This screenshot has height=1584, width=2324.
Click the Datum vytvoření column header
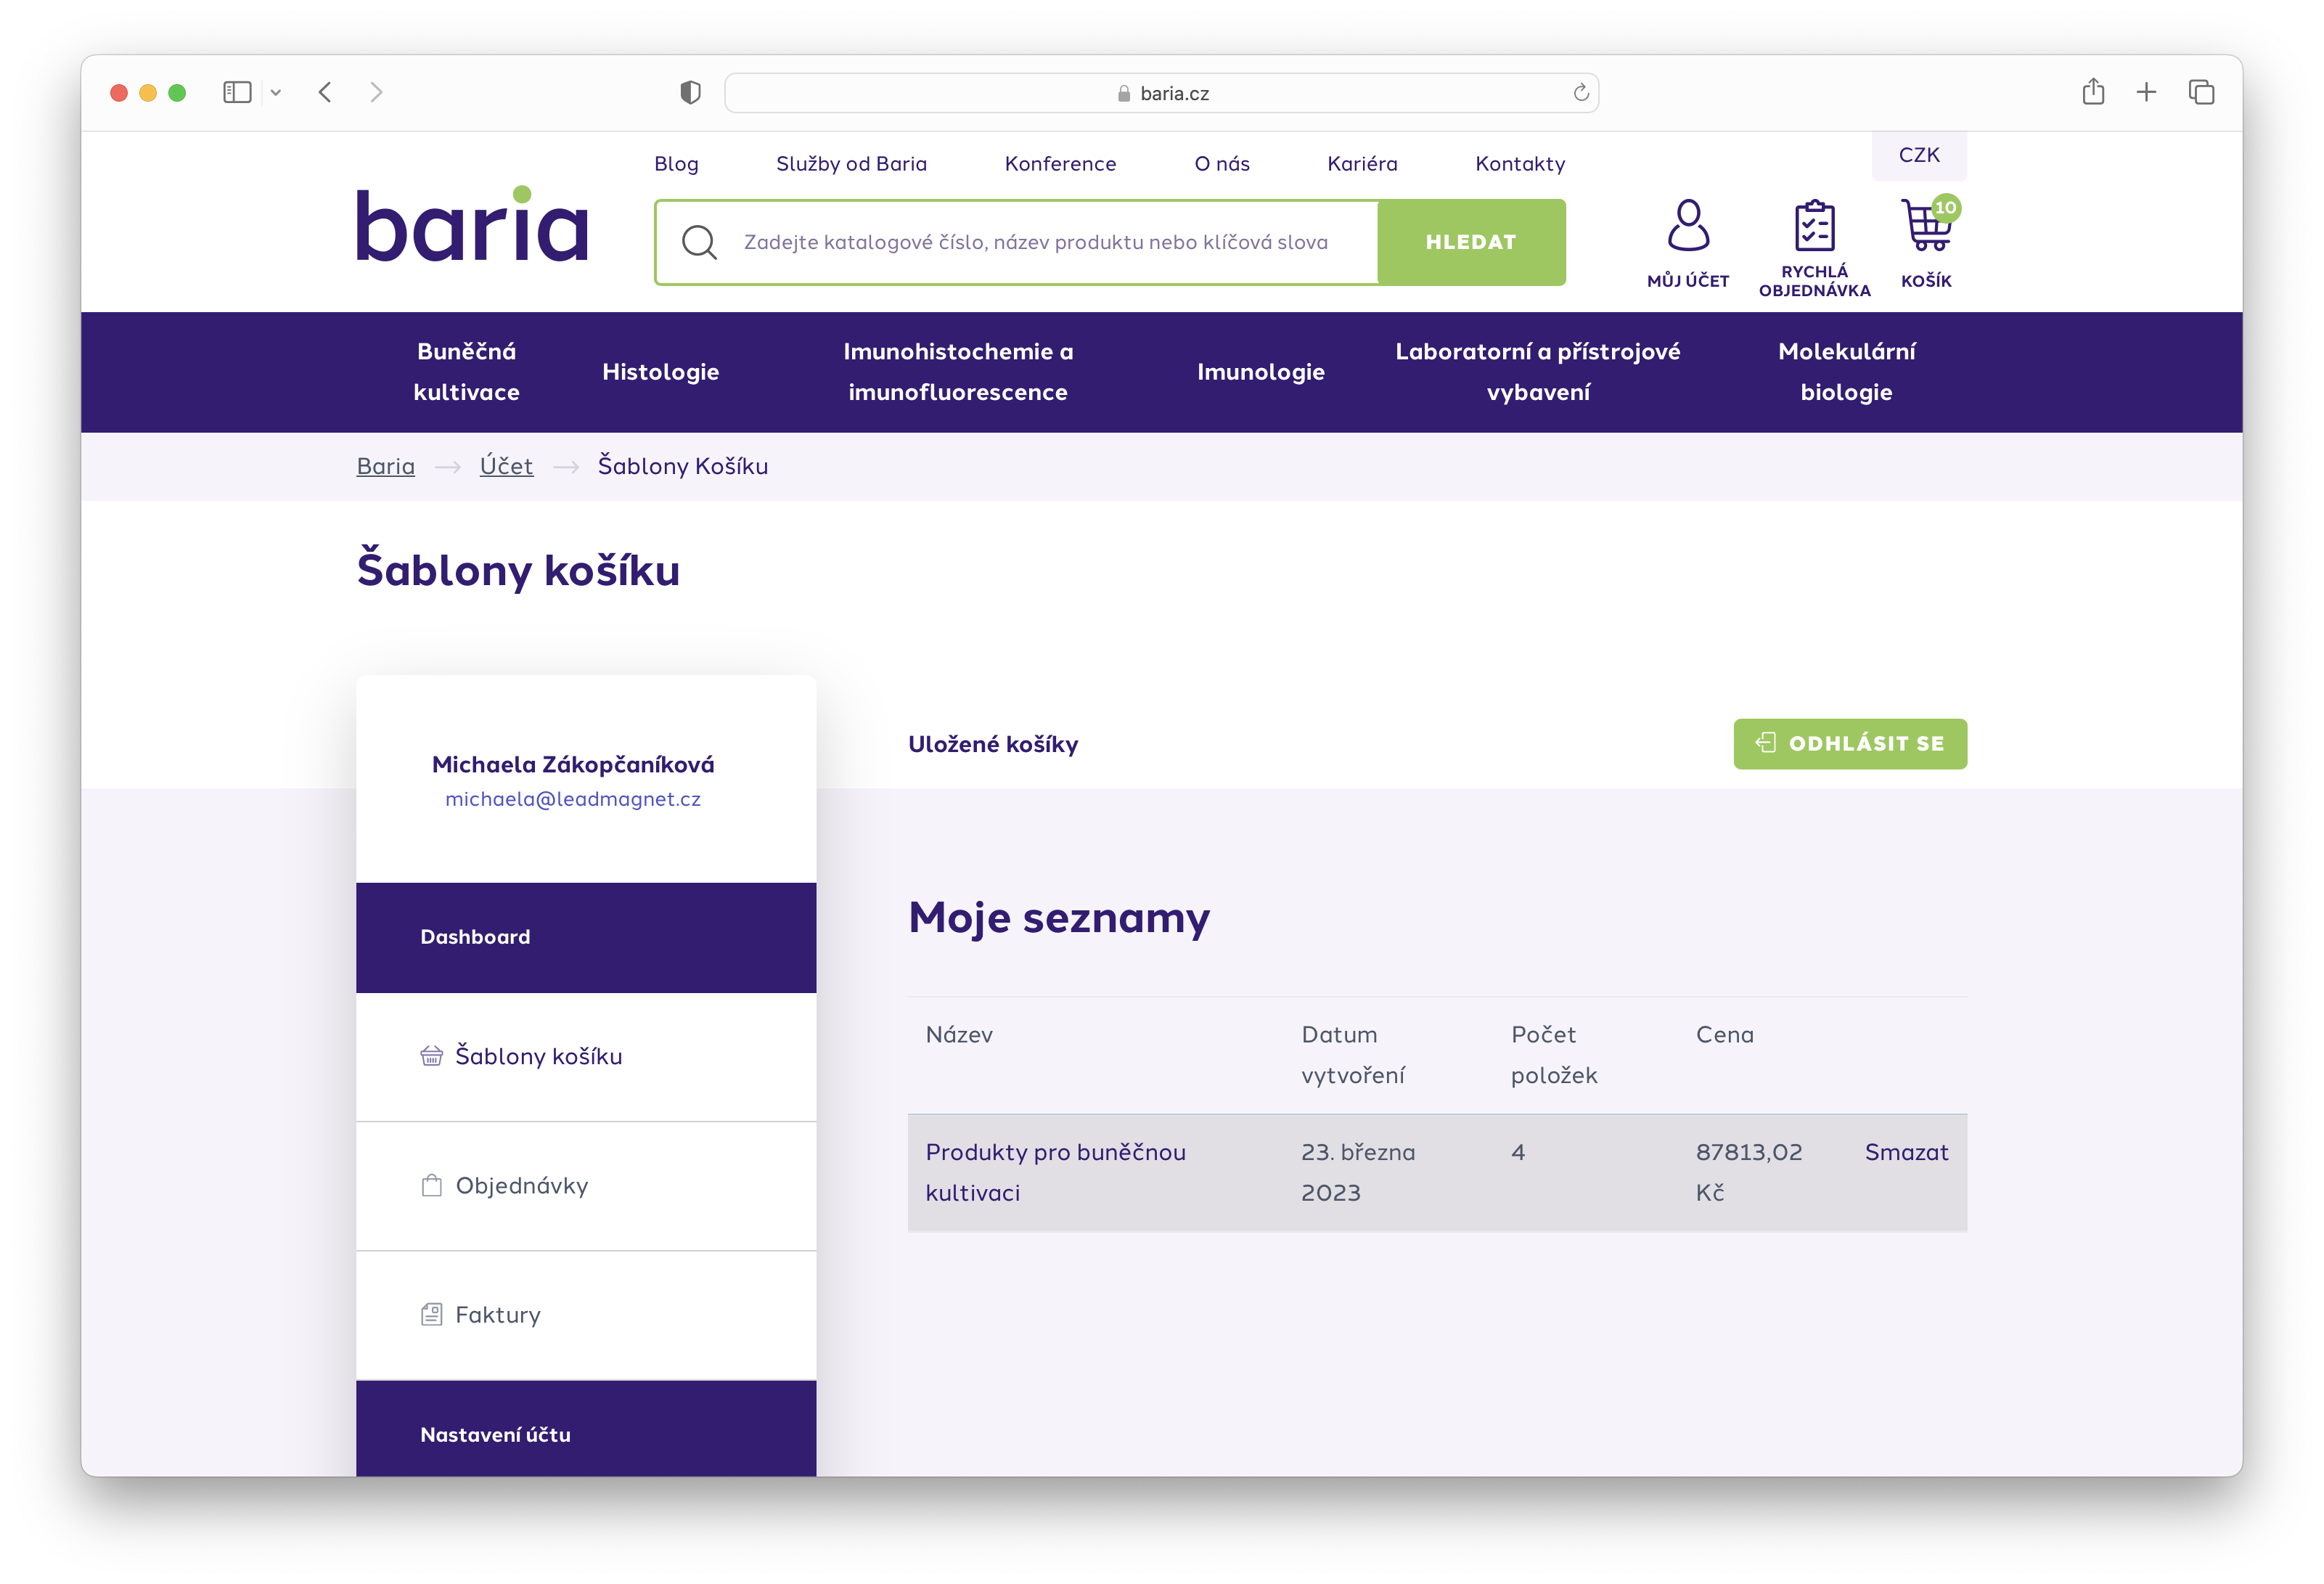(x=1352, y=1055)
